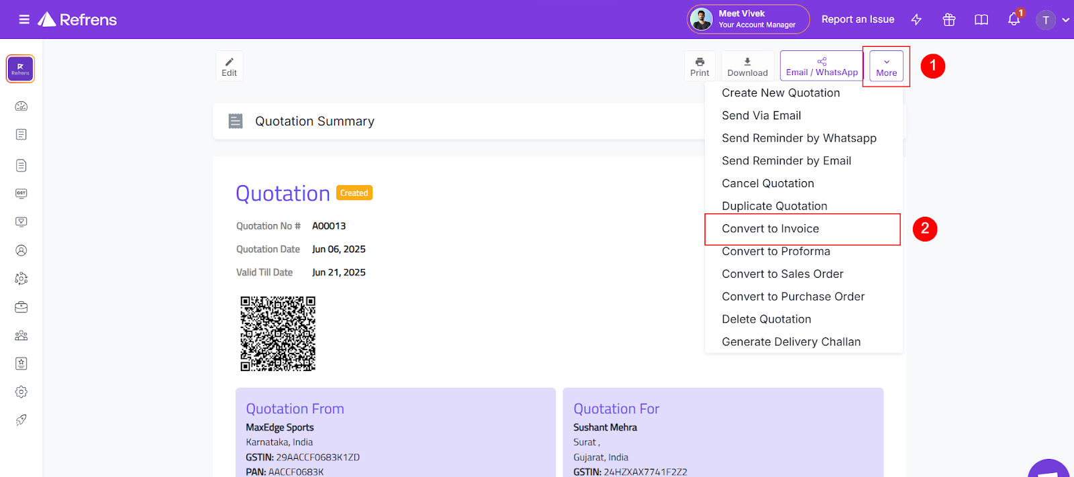This screenshot has height=477, width=1074.
Task: Click the Created status badge
Action: pyautogui.click(x=354, y=193)
